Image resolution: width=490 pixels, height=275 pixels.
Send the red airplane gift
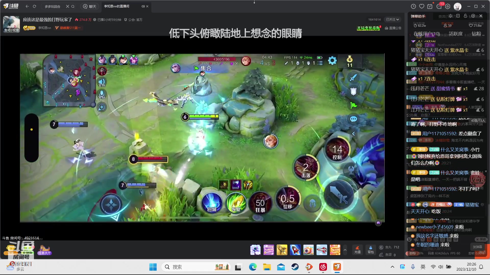[x=322, y=250]
